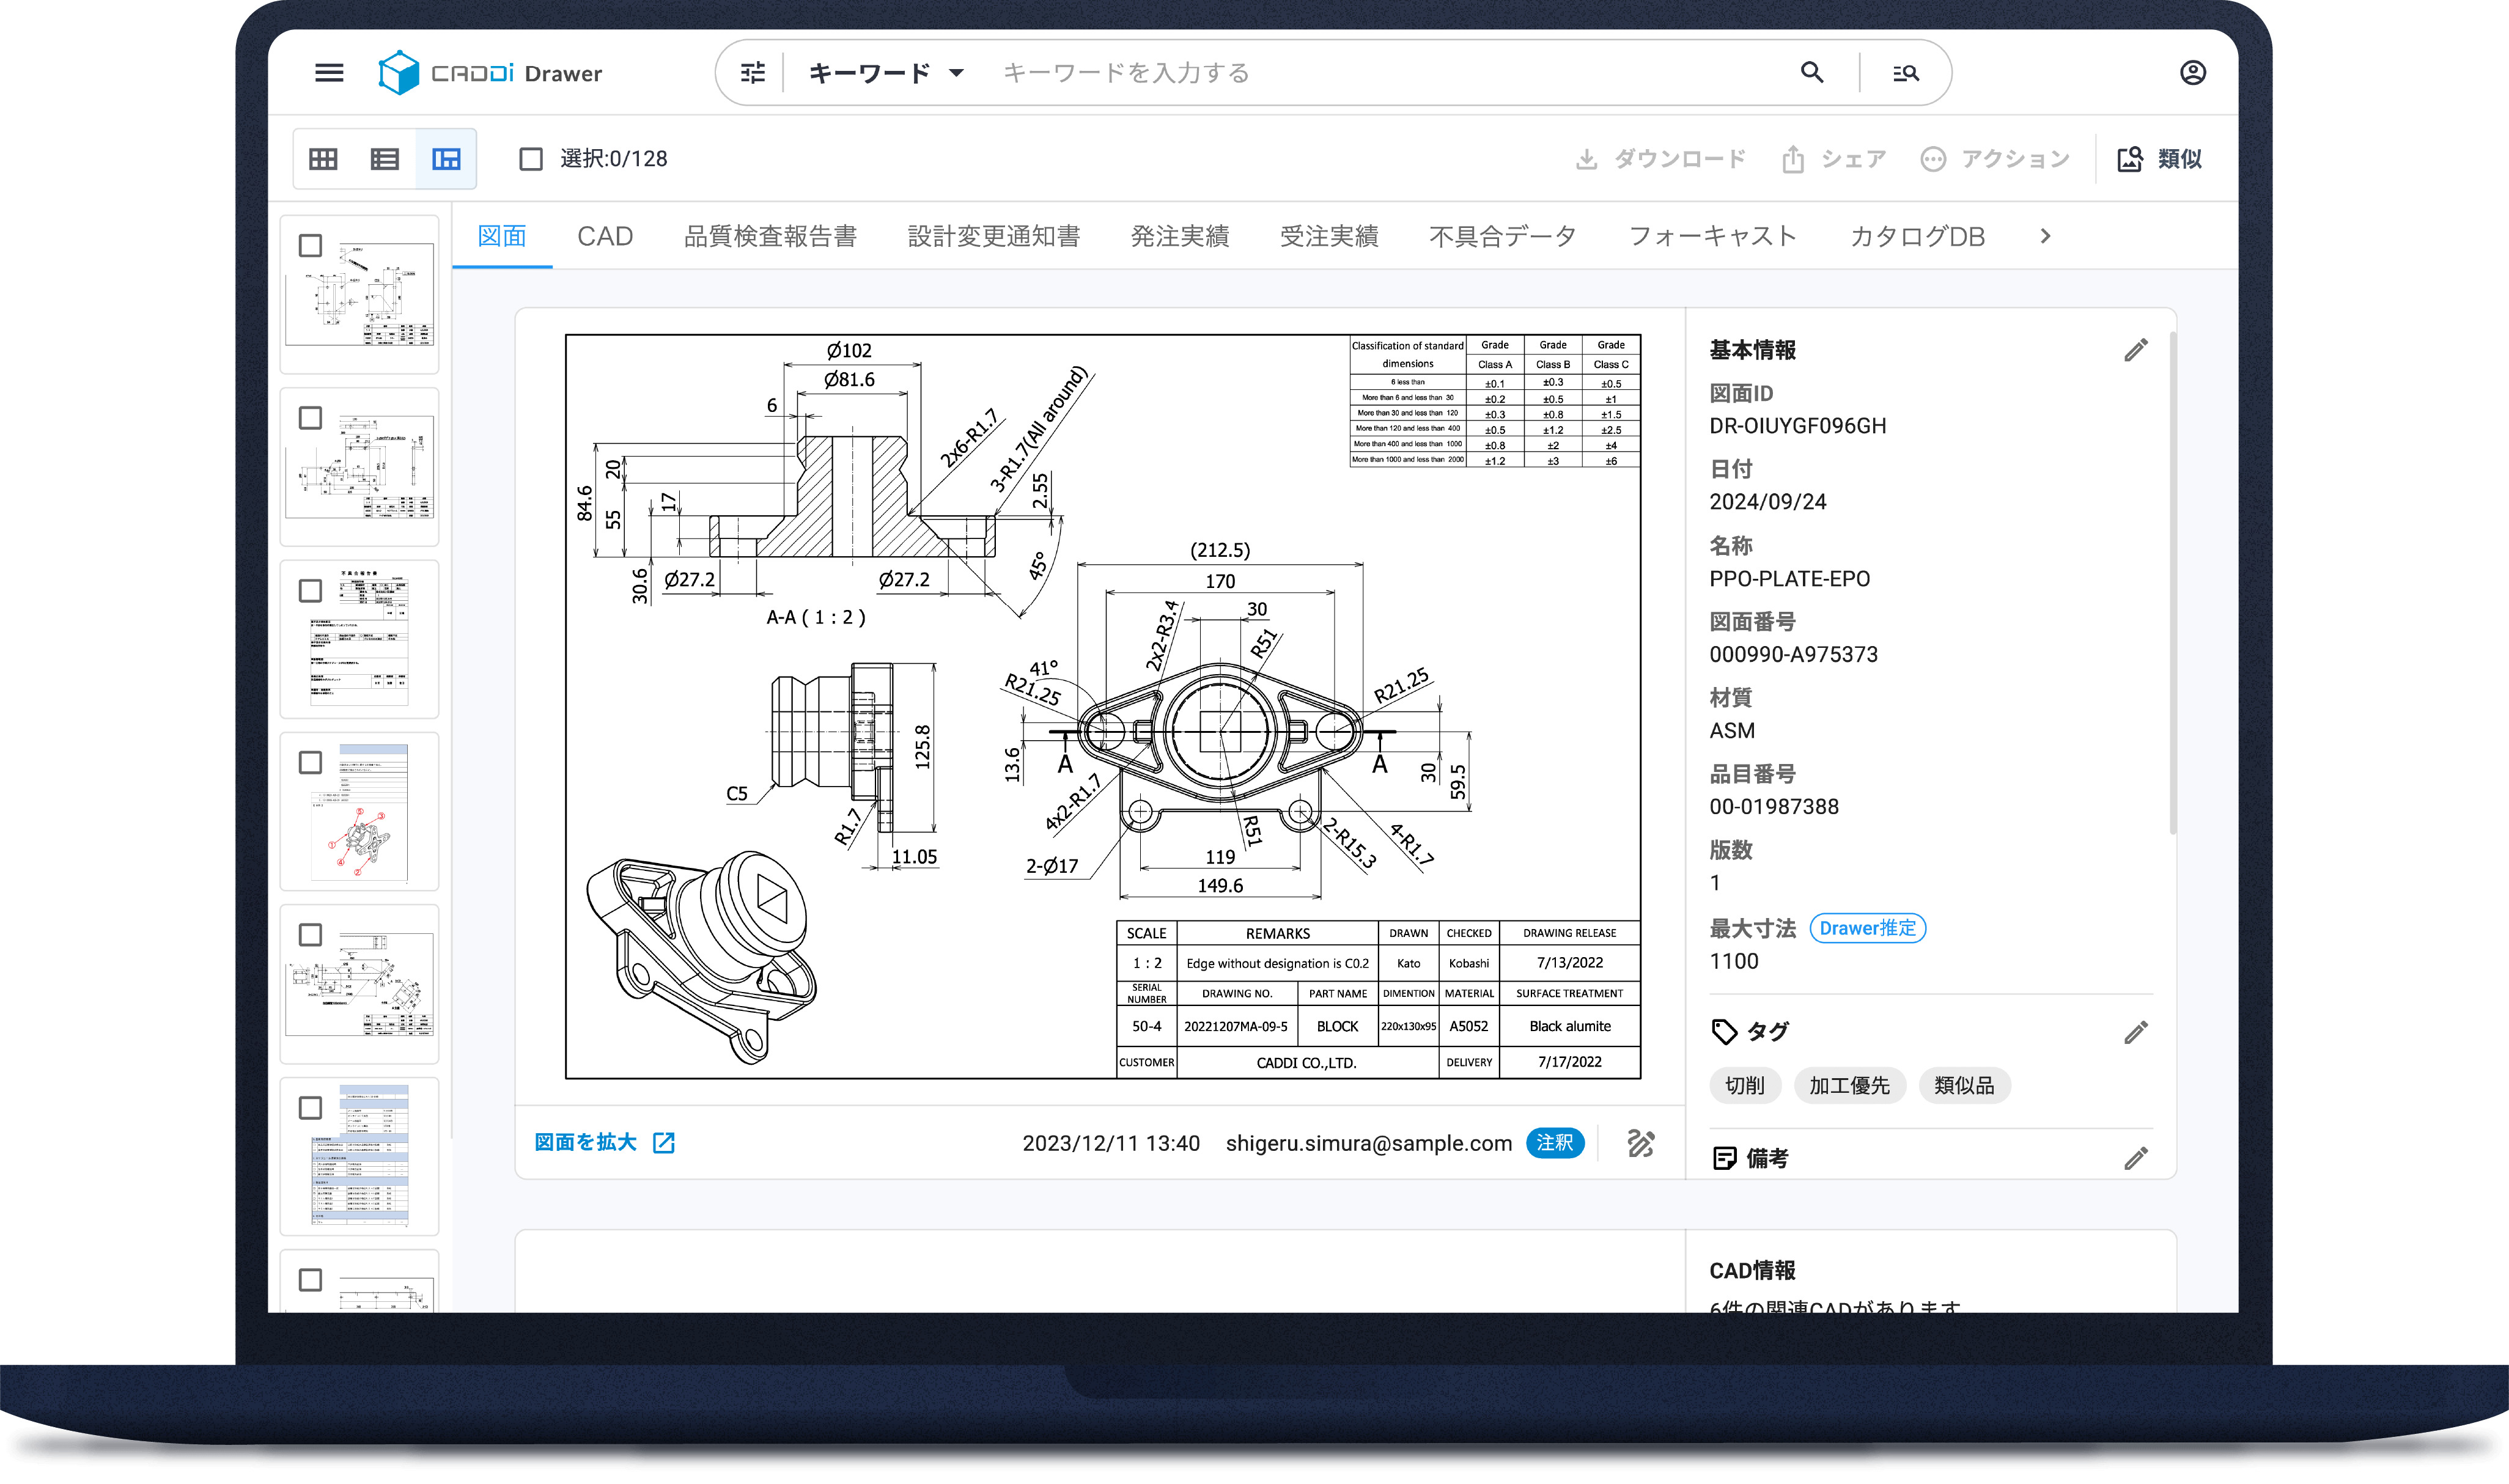Open the advanced list search icon

(x=1905, y=73)
